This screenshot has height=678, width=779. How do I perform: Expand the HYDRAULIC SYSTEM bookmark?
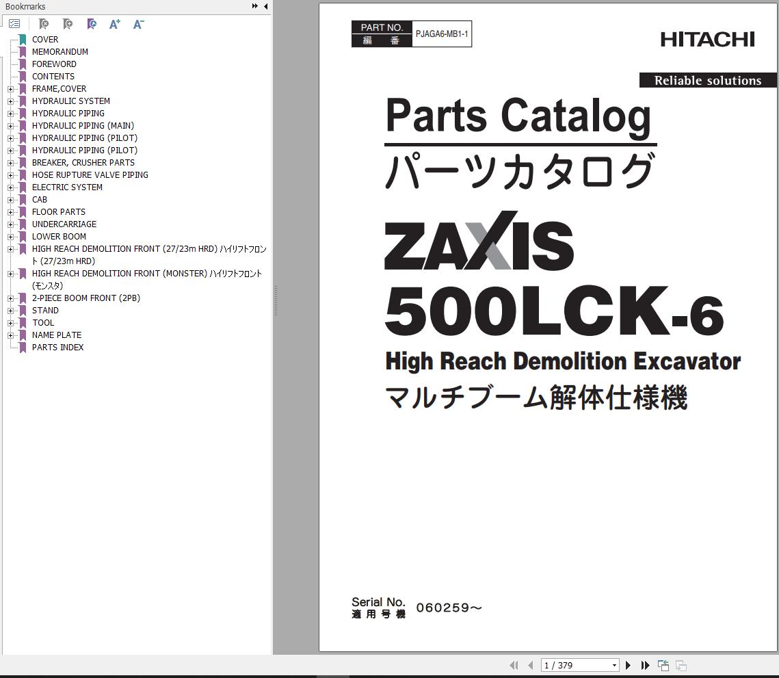[x=10, y=101]
